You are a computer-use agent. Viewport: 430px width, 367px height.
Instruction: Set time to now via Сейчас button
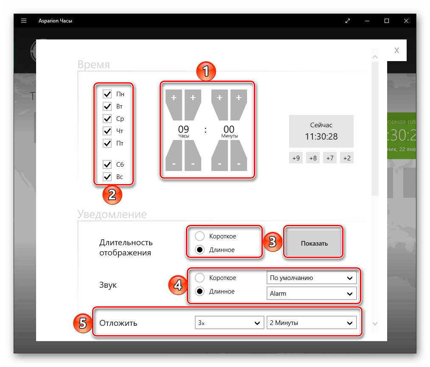pos(321,131)
